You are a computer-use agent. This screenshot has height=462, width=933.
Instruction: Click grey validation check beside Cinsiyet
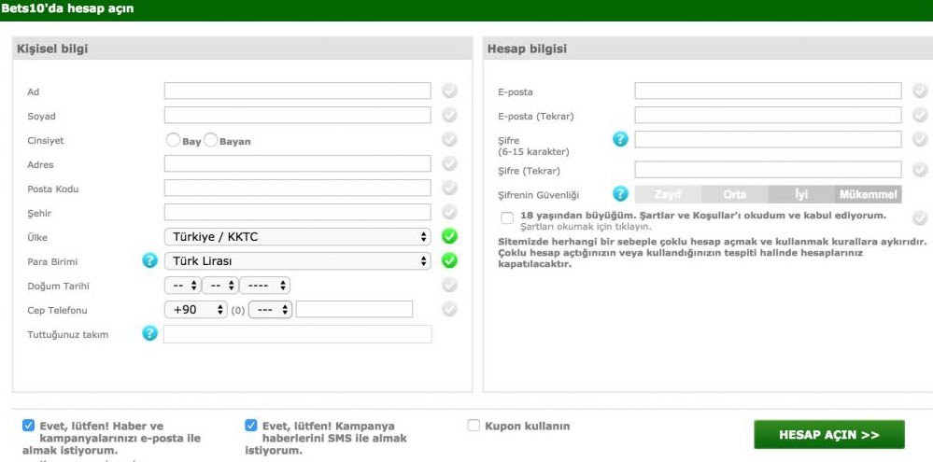pos(449,140)
